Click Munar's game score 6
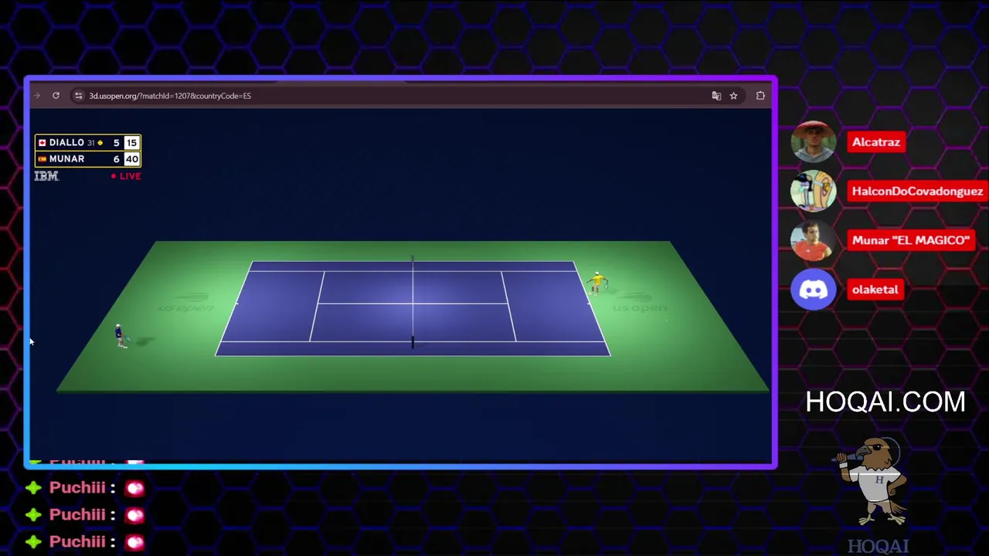This screenshot has width=989, height=556. [116, 159]
